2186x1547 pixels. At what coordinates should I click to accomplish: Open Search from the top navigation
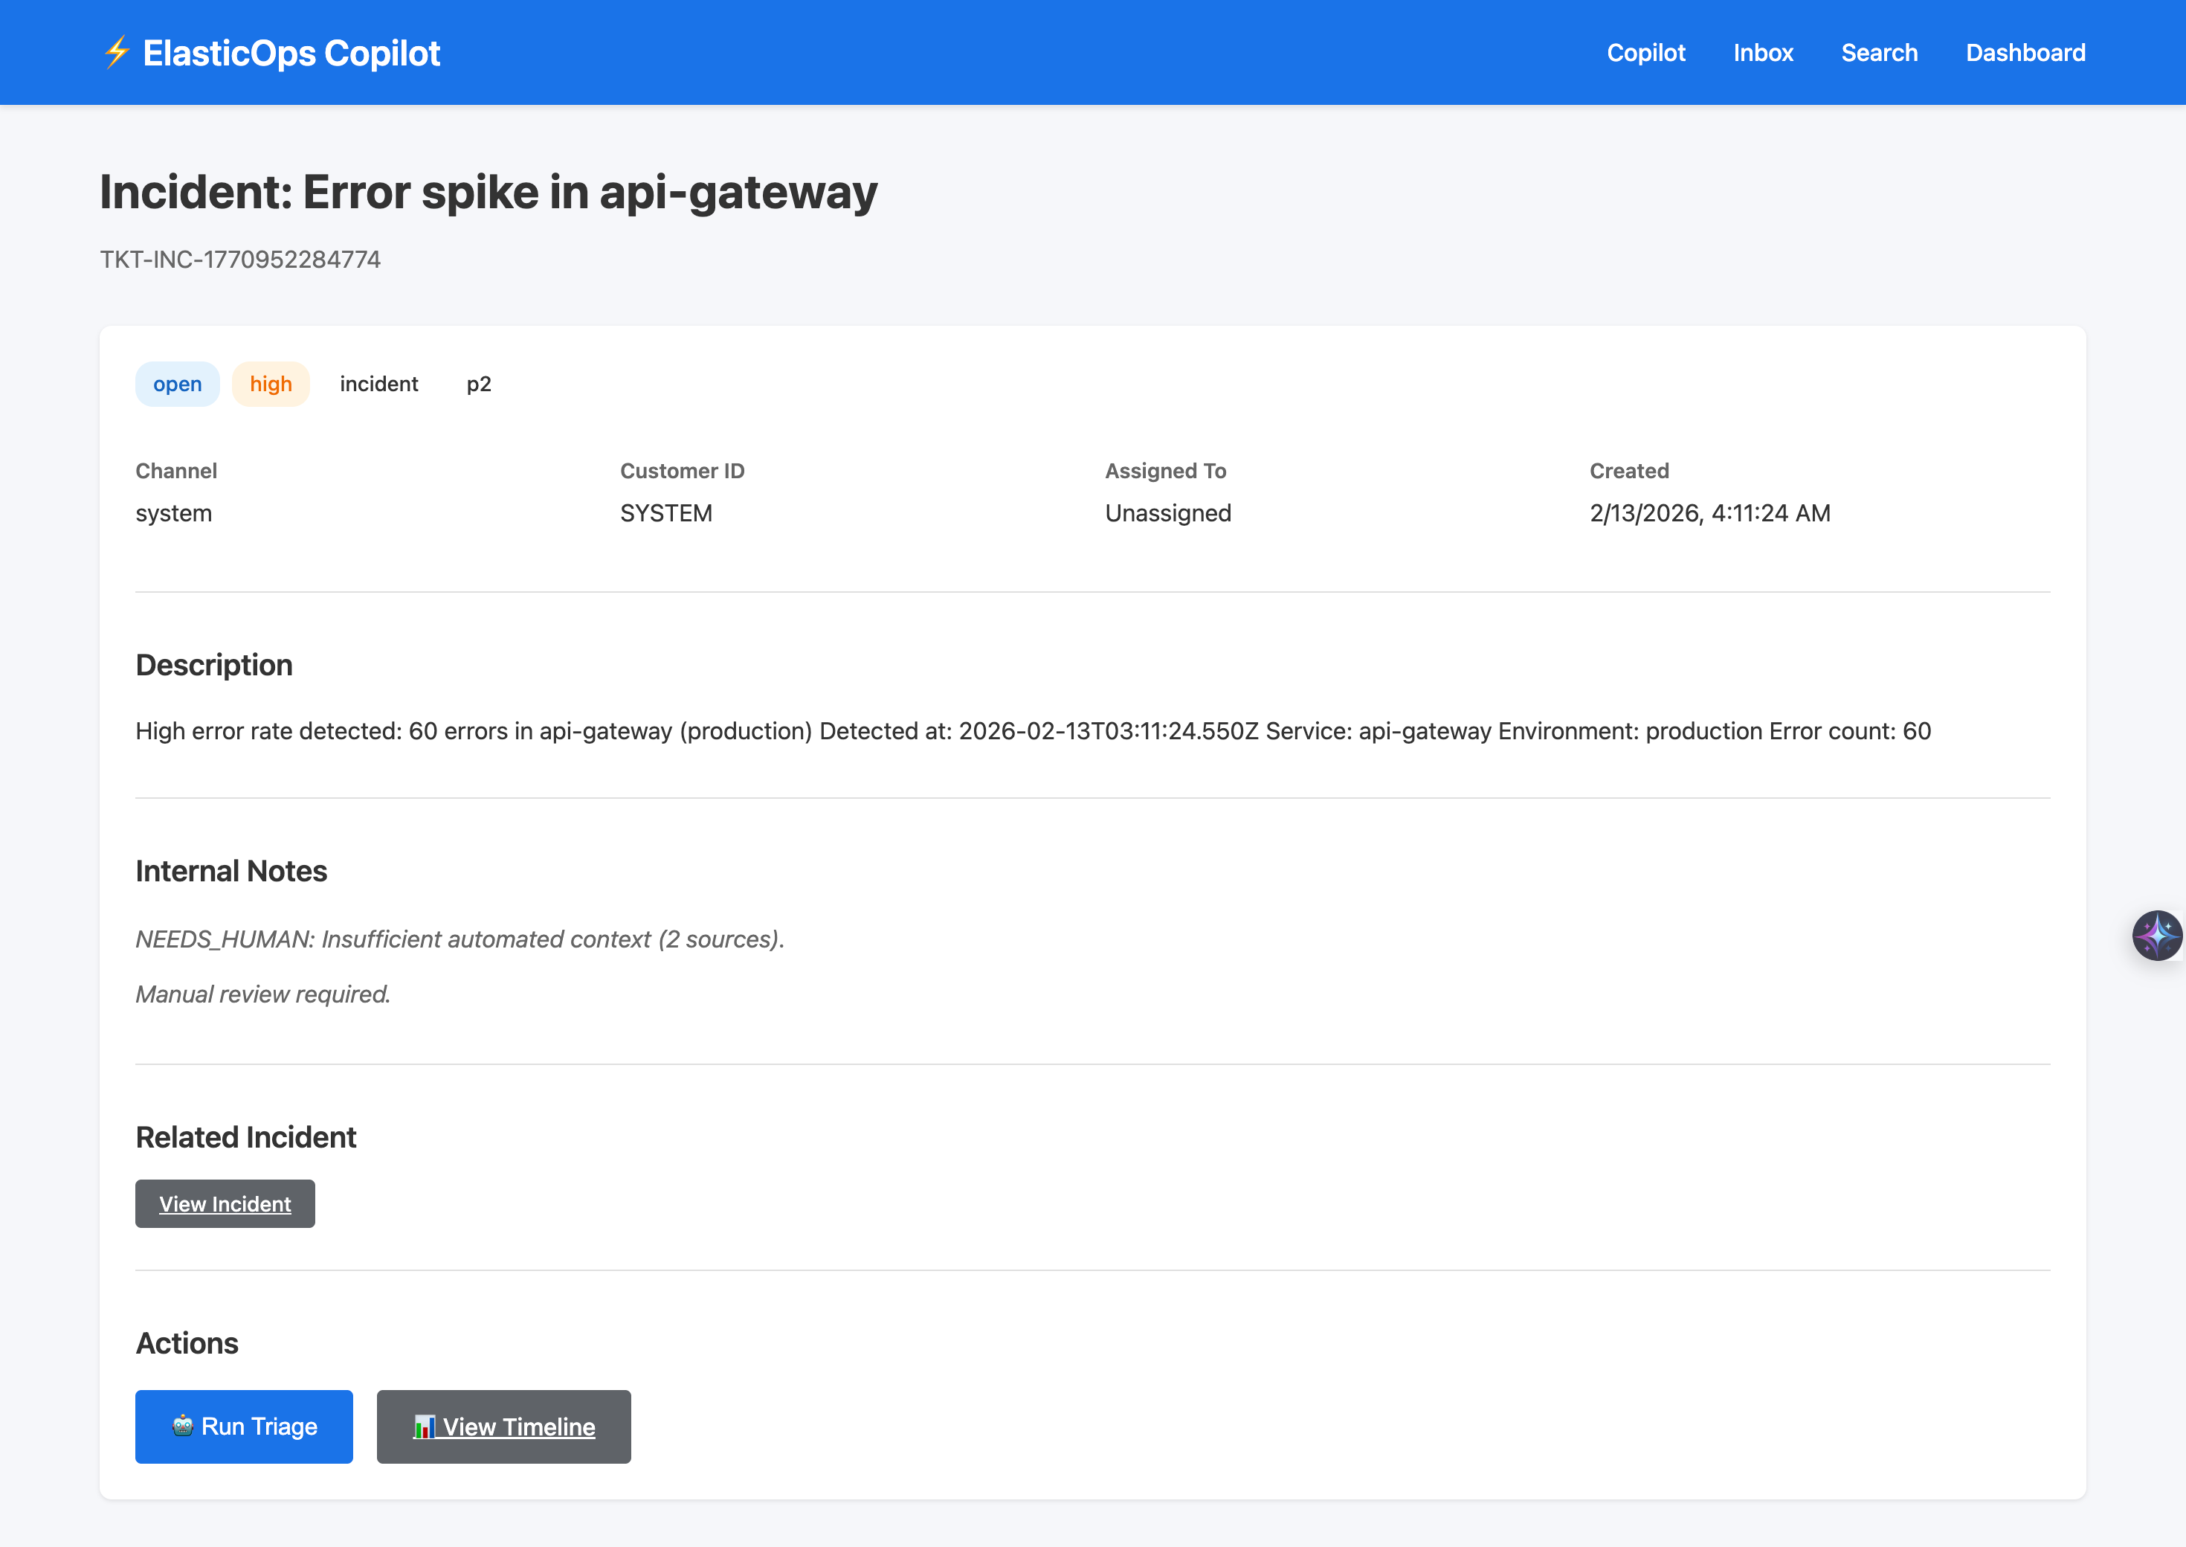pos(1878,52)
